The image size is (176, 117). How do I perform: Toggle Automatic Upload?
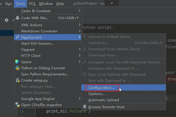tap(124, 100)
